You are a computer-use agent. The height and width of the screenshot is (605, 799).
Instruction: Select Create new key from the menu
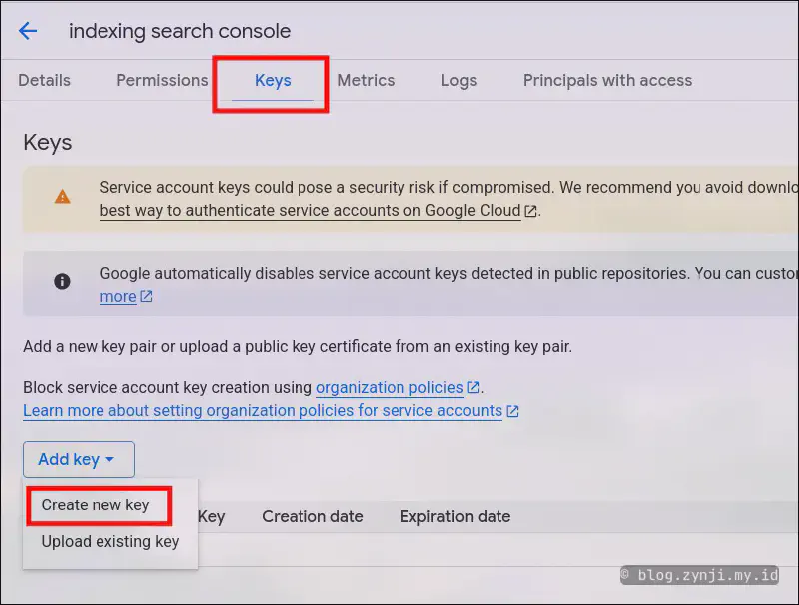pyautogui.click(x=97, y=505)
